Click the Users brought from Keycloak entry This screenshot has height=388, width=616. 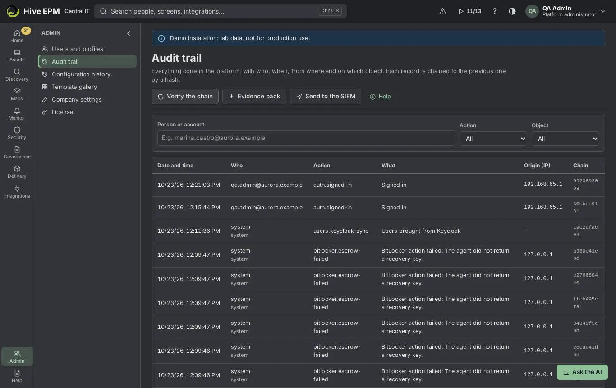[x=421, y=231]
